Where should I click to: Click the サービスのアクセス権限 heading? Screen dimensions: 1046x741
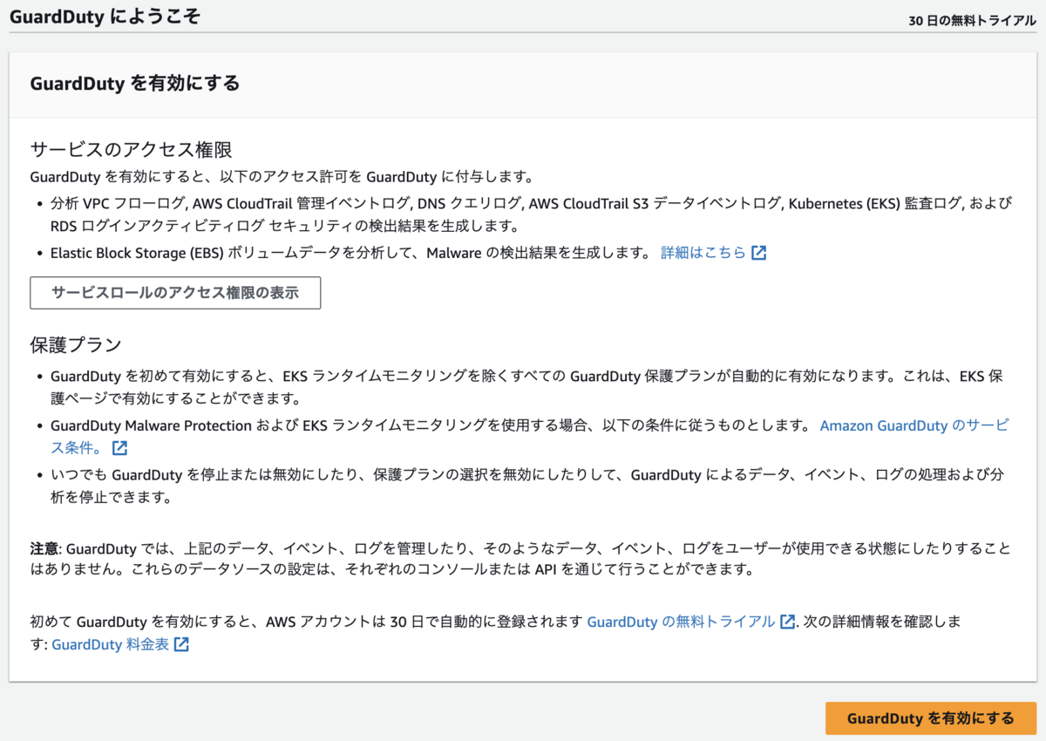pos(131,148)
